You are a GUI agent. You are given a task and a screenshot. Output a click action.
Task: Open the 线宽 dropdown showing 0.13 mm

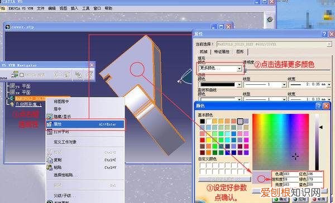pos(329,99)
